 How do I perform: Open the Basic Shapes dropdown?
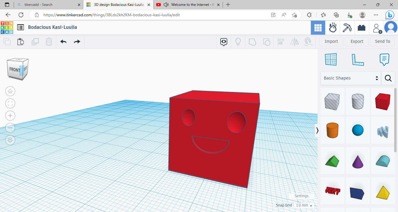351,78
